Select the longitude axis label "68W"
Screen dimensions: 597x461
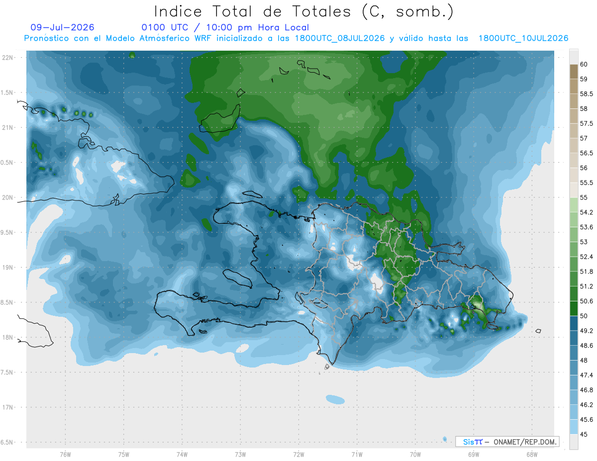point(531,455)
